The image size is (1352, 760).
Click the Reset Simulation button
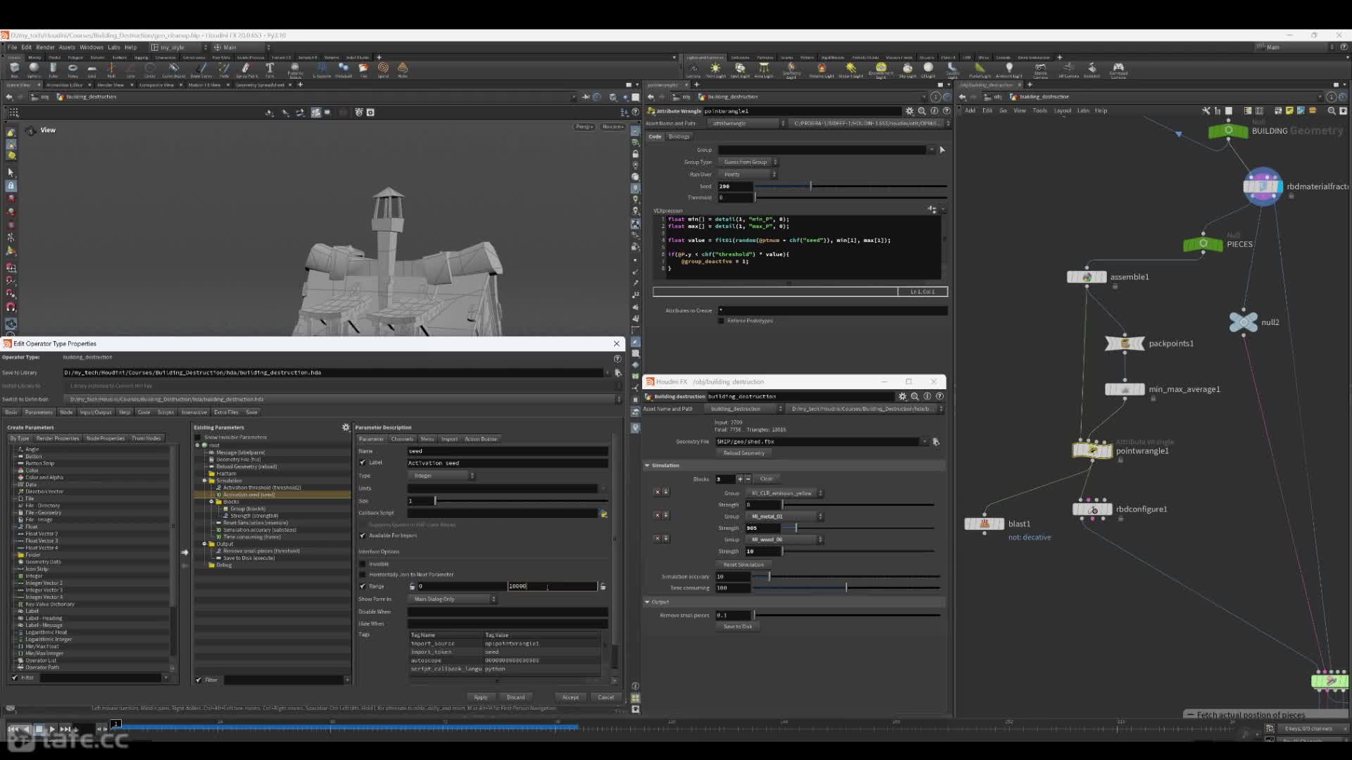tap(744, 565)
